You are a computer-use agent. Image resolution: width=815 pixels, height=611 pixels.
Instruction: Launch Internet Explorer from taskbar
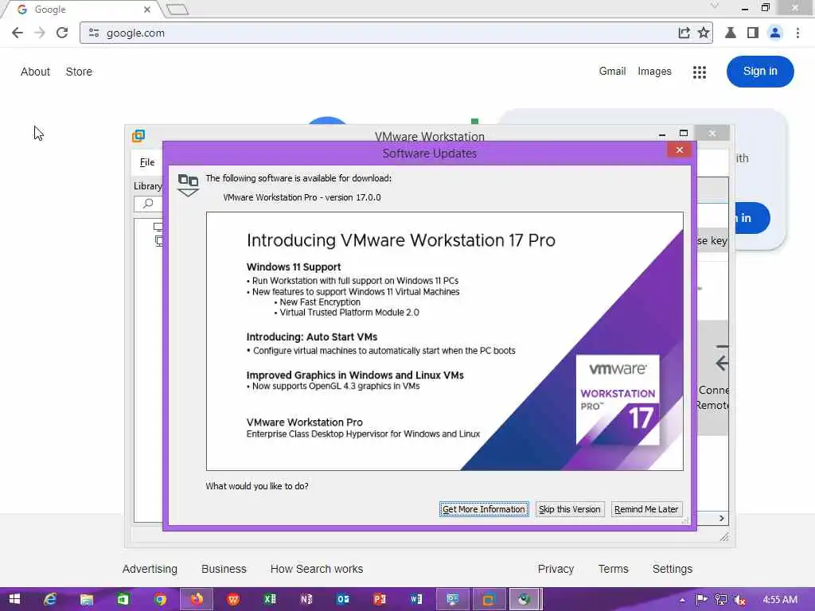tap(50, 599)
